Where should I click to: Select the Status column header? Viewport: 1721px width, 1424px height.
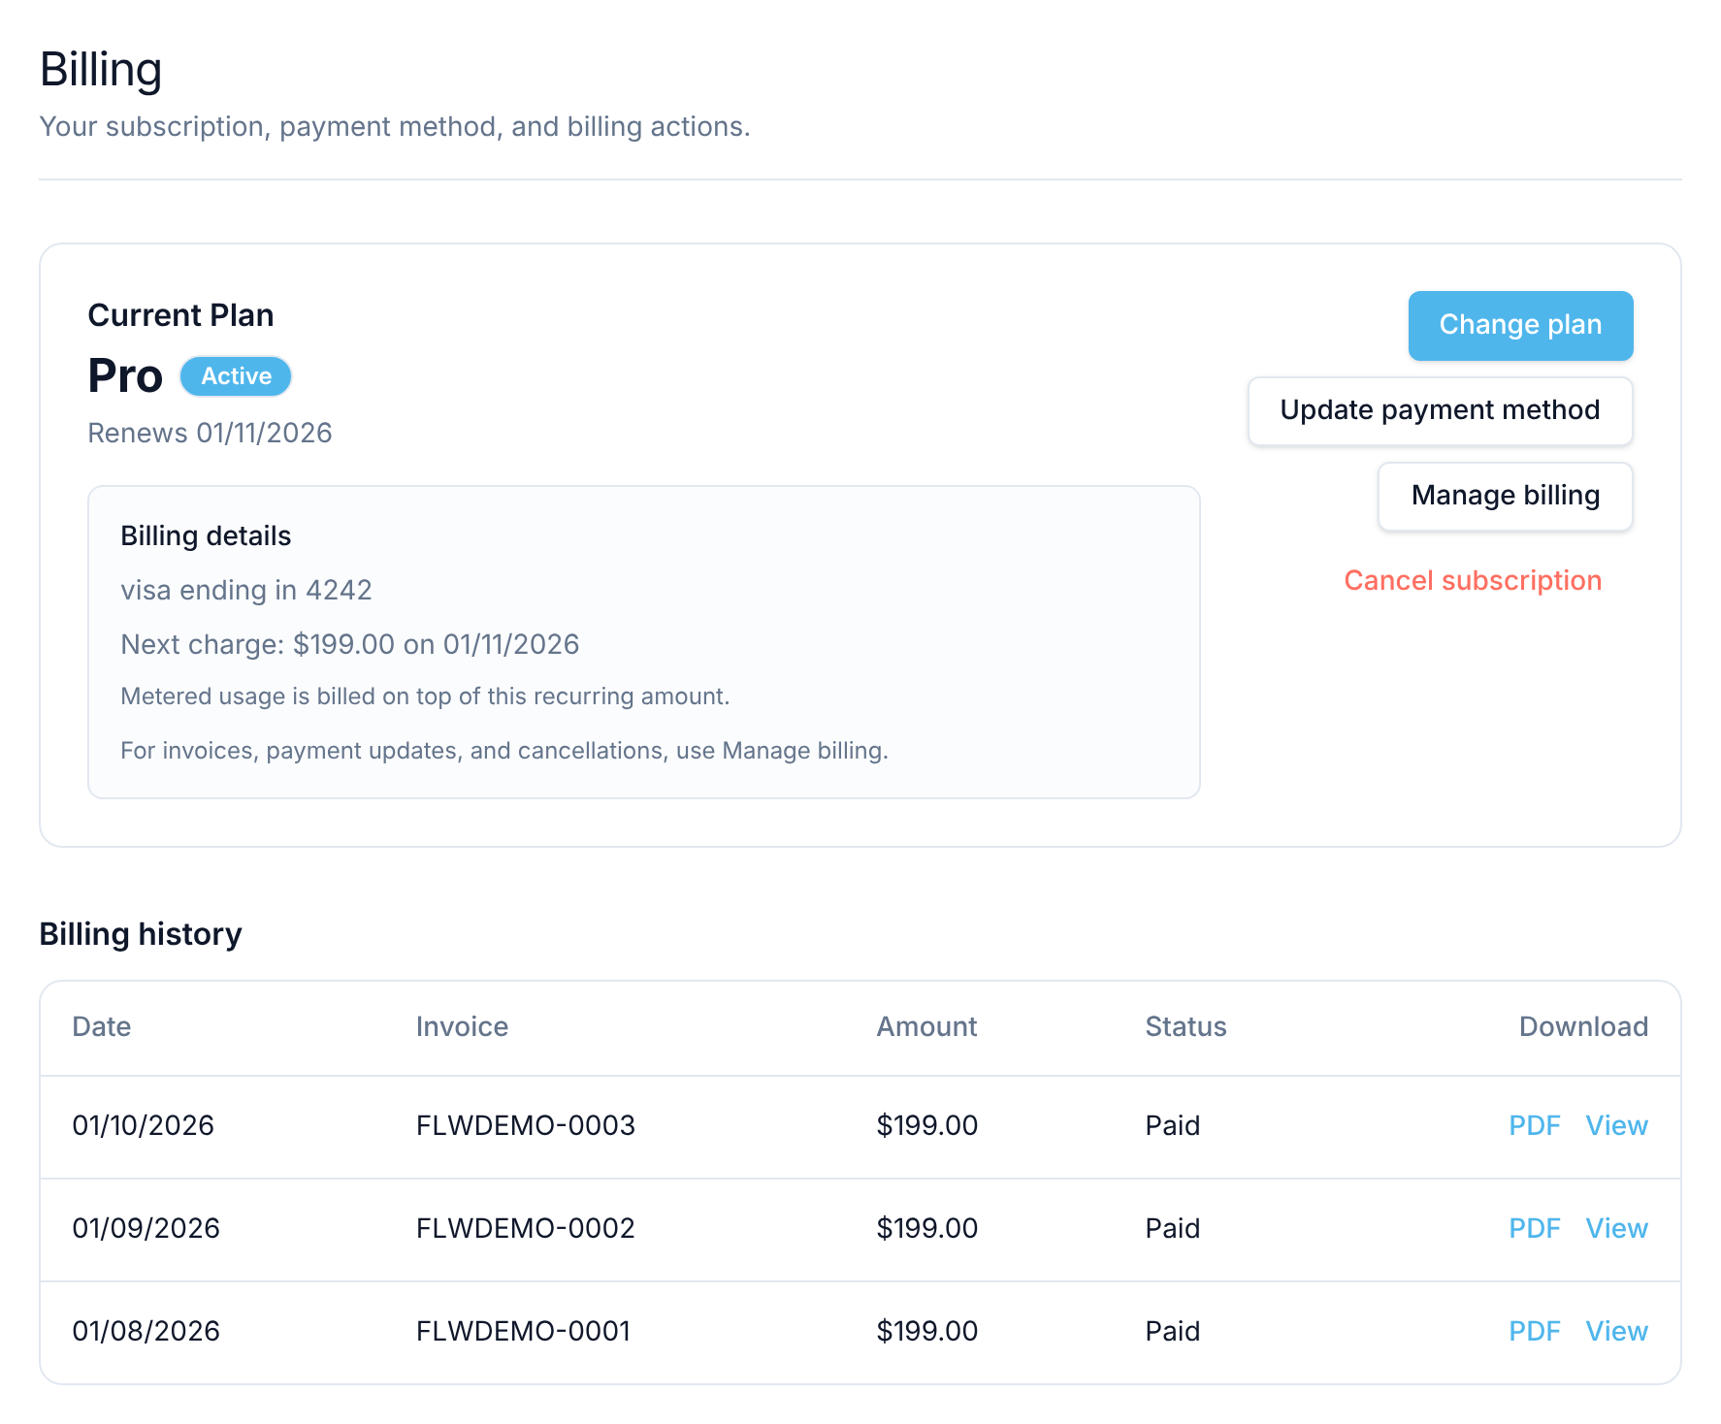pyautogui.click(x=1185, y=1026)
